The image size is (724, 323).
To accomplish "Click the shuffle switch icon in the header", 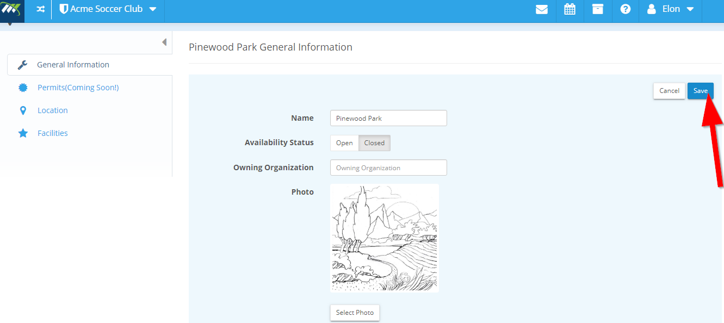I will [x=40, y=9].
